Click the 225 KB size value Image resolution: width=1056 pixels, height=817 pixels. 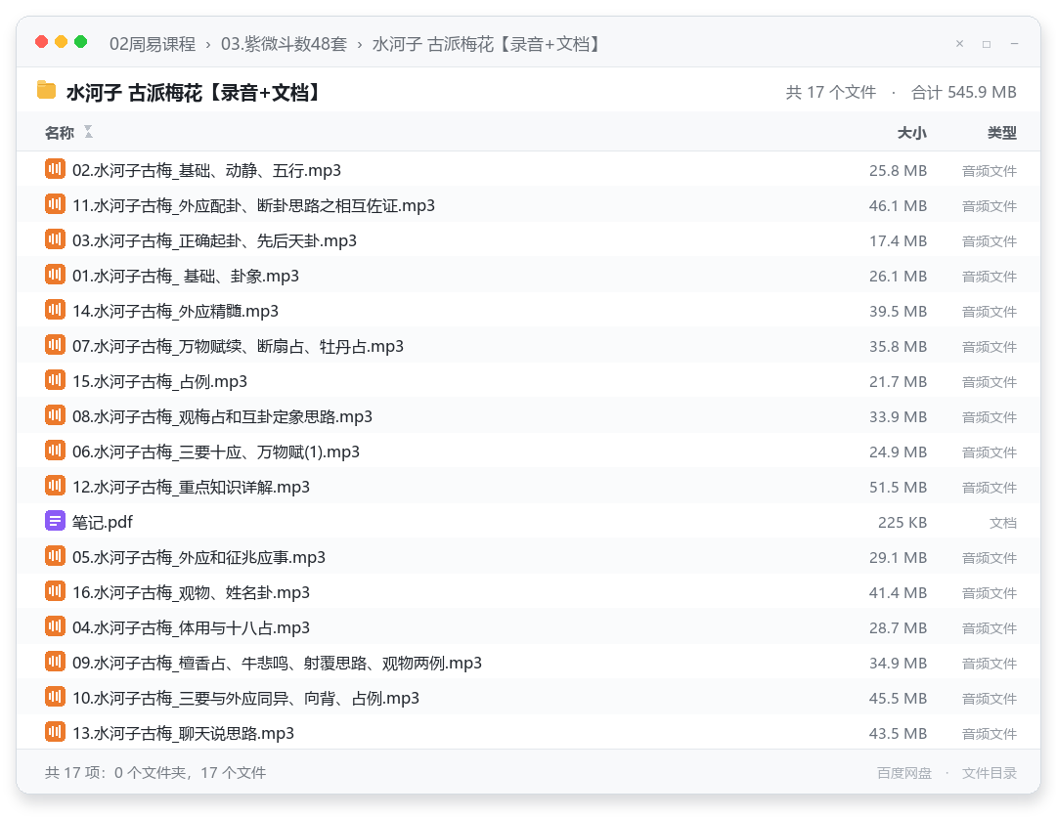[x=902, y=522]
